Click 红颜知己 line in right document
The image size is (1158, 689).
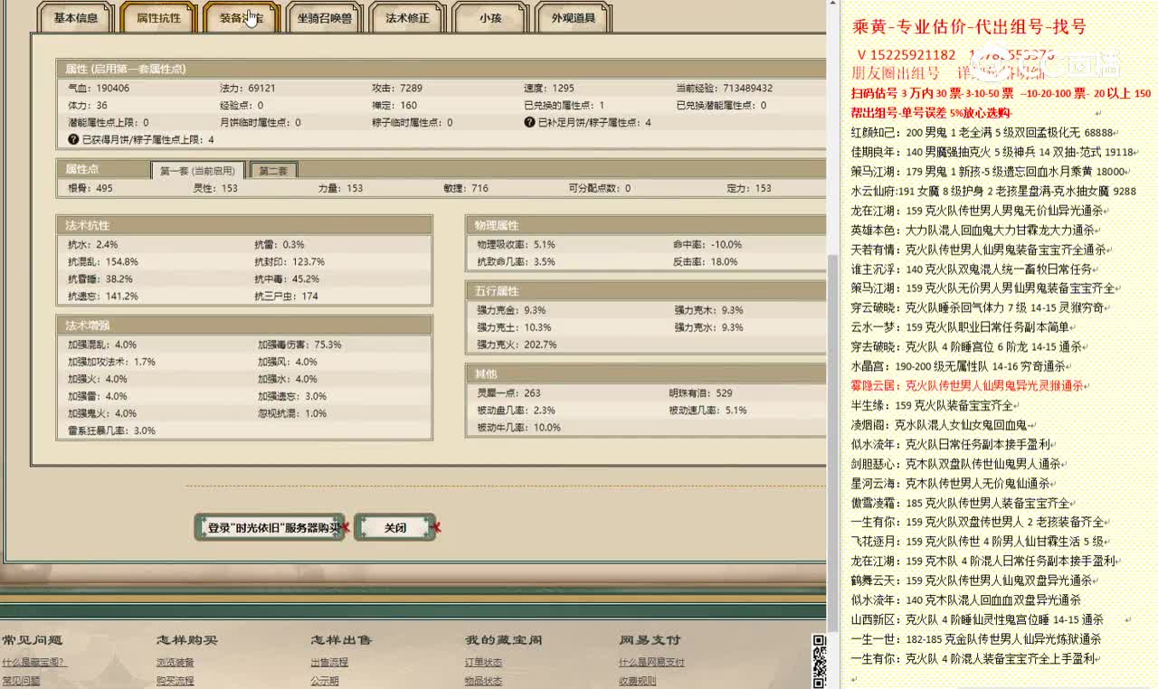(x=982, y=132)
